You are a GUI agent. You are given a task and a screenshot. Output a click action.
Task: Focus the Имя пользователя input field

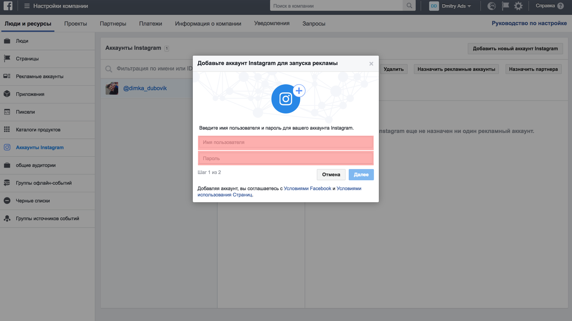point(286,142)
